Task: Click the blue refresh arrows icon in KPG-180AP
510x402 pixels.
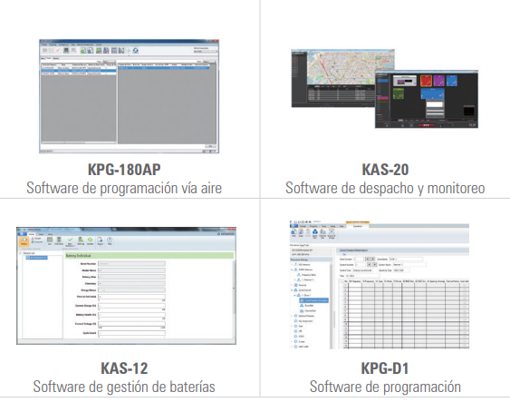Action: pyautogui.click(x=136, y=50)
